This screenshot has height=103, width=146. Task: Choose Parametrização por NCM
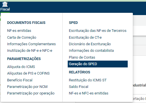[x=27, y=87]
